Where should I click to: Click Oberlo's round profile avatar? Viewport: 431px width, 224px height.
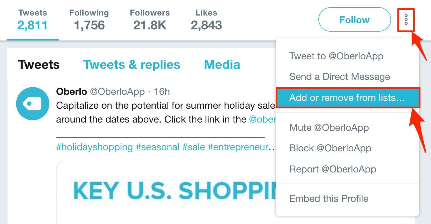coord(32,103)
